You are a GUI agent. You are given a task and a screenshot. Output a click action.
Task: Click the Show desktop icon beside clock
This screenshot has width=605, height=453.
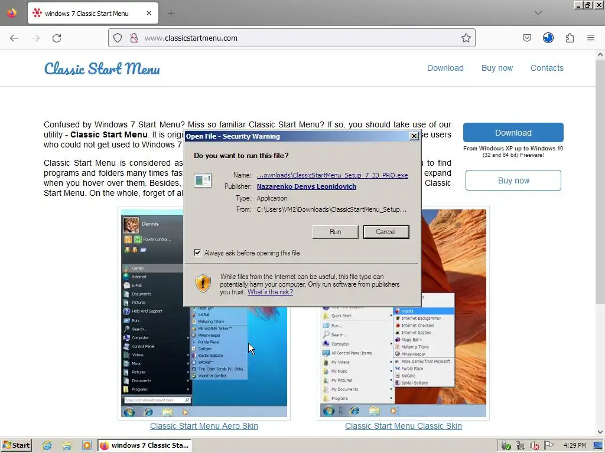point(598,446)
